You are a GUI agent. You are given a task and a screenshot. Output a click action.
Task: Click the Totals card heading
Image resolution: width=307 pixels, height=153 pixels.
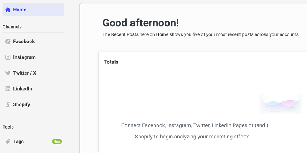[x=111, y=62]
